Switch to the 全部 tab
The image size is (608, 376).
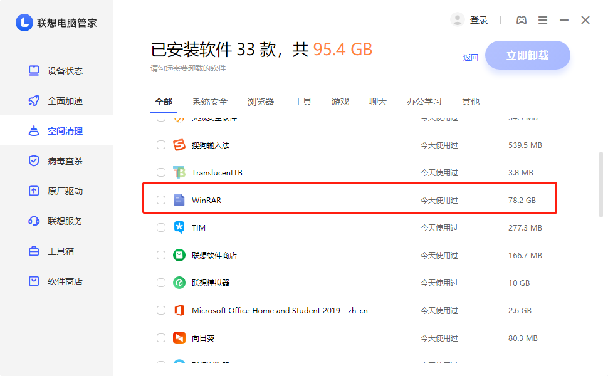point(164,102)
